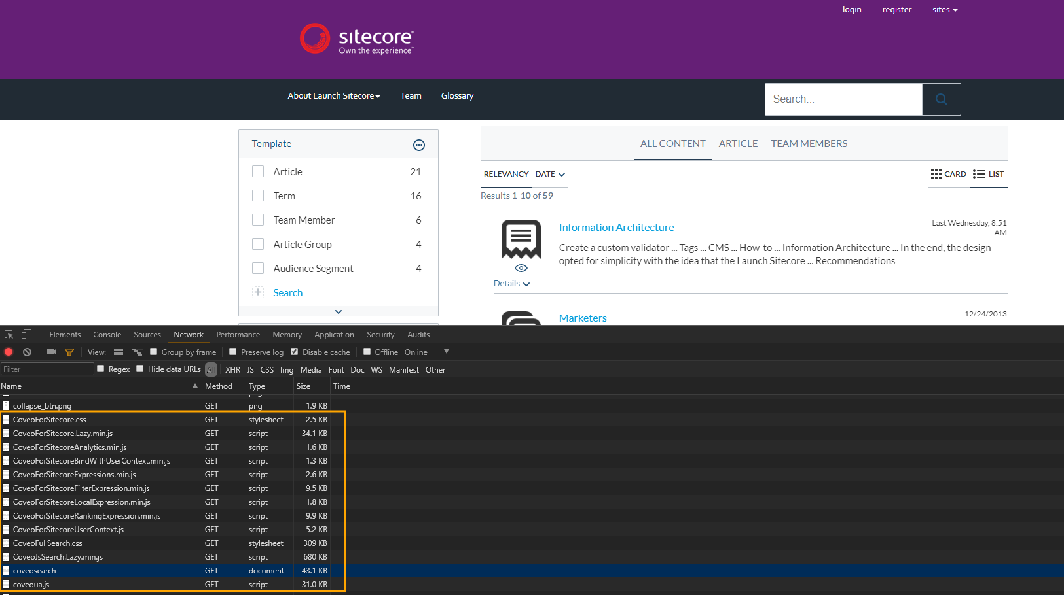1064x595 pixels.
Task: Open the TEAM MEMBERS tab
Action: [x=809, y=144]
